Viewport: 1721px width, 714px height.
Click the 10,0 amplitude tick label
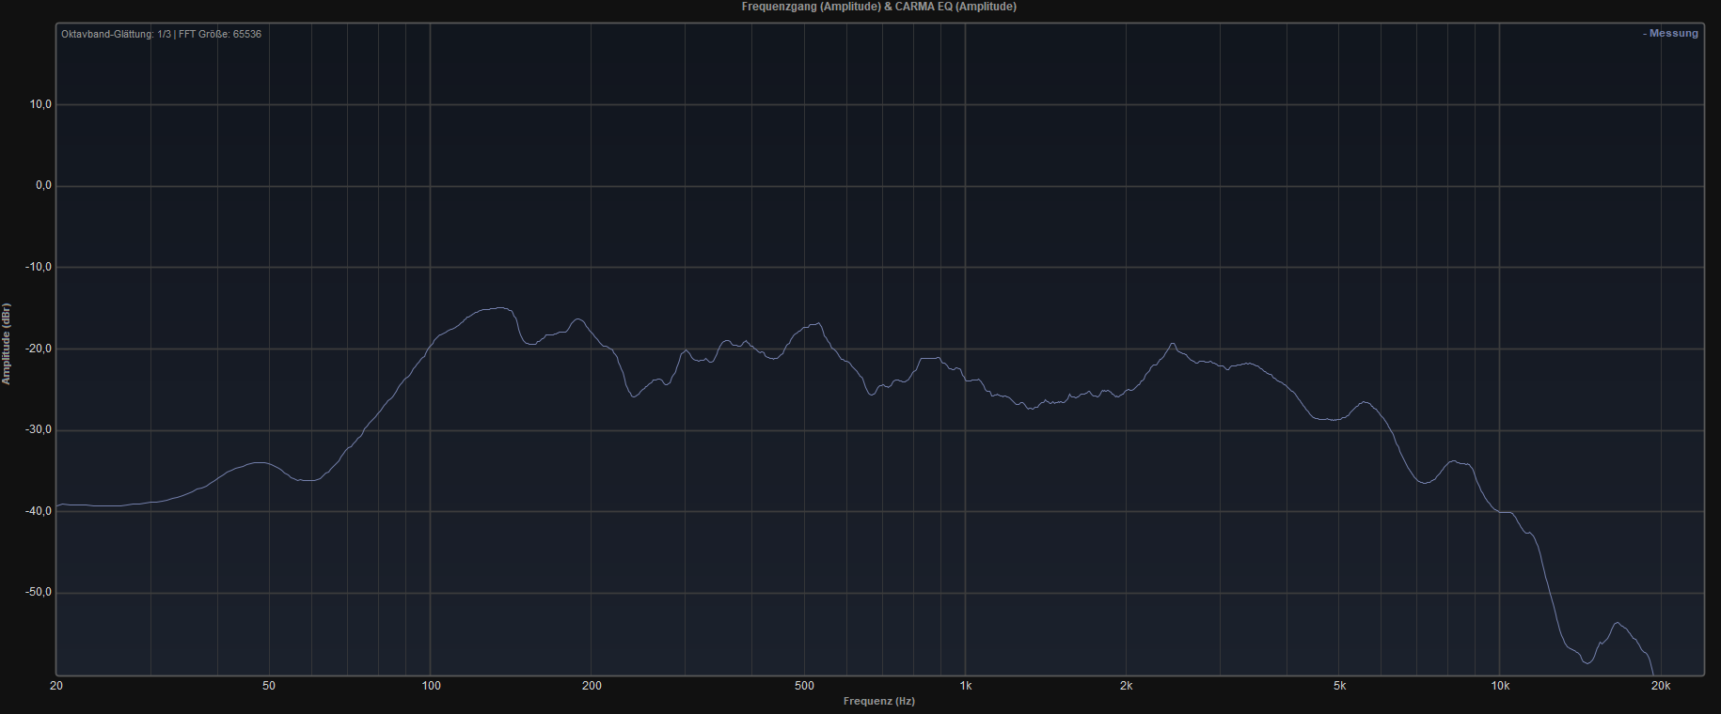tap(41, 104)
